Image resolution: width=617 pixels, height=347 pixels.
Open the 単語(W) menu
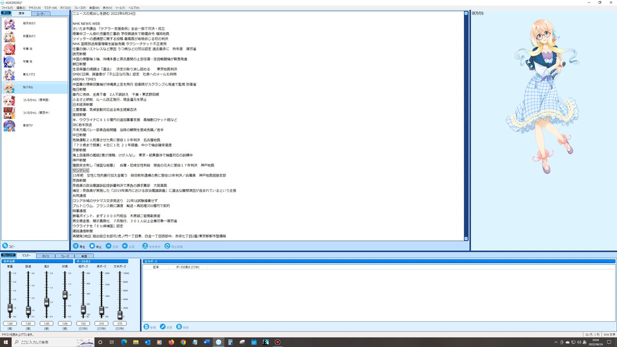(94, 8)
